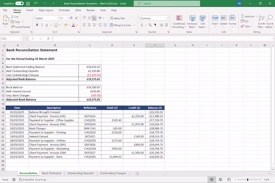
Task: Click the RK account avatar
Action: coord(239,3)
